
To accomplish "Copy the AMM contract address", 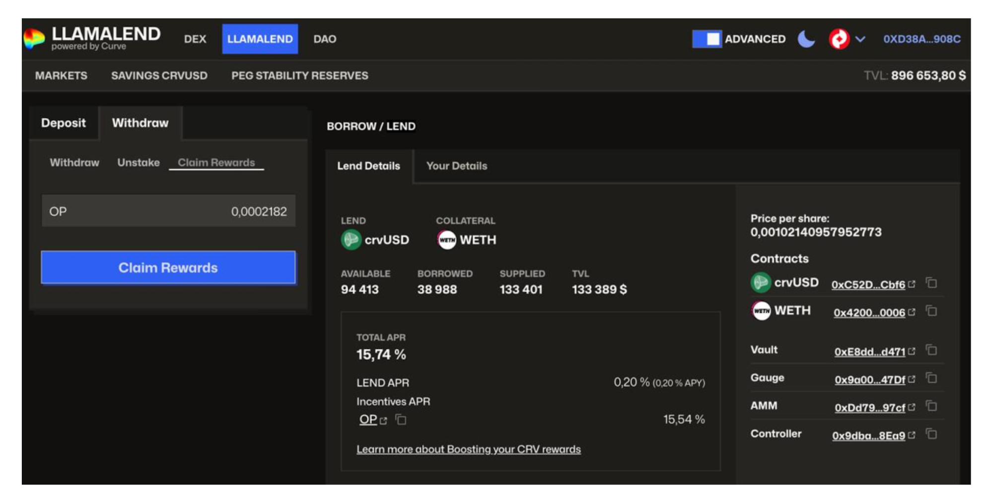I will [931, 407].
